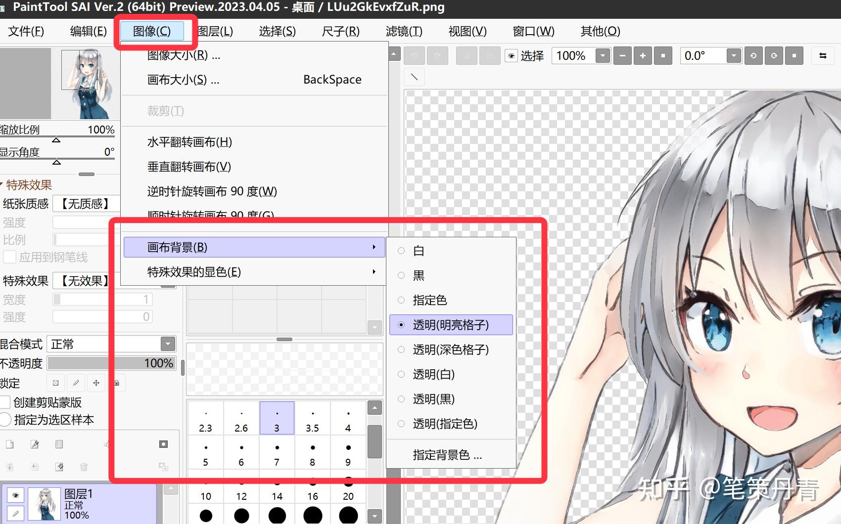Create new normal layer icon

(x=10, y=444)
